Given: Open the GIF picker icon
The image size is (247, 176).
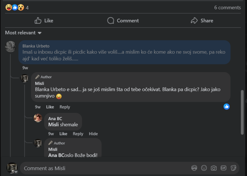Looking at the screenshot, I should pos(224,168).
